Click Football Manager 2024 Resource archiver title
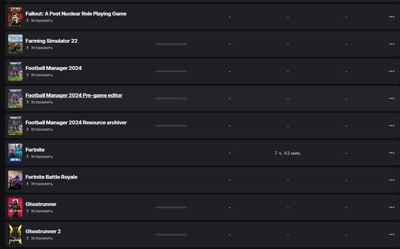The height and width of the screenshot is (249, 400). (x=76, y=123)
